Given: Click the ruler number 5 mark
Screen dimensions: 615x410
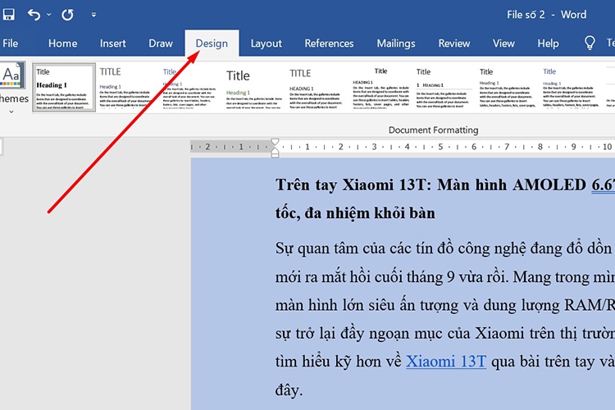Looking at the screenshot, I should click(x=440, y=147).
